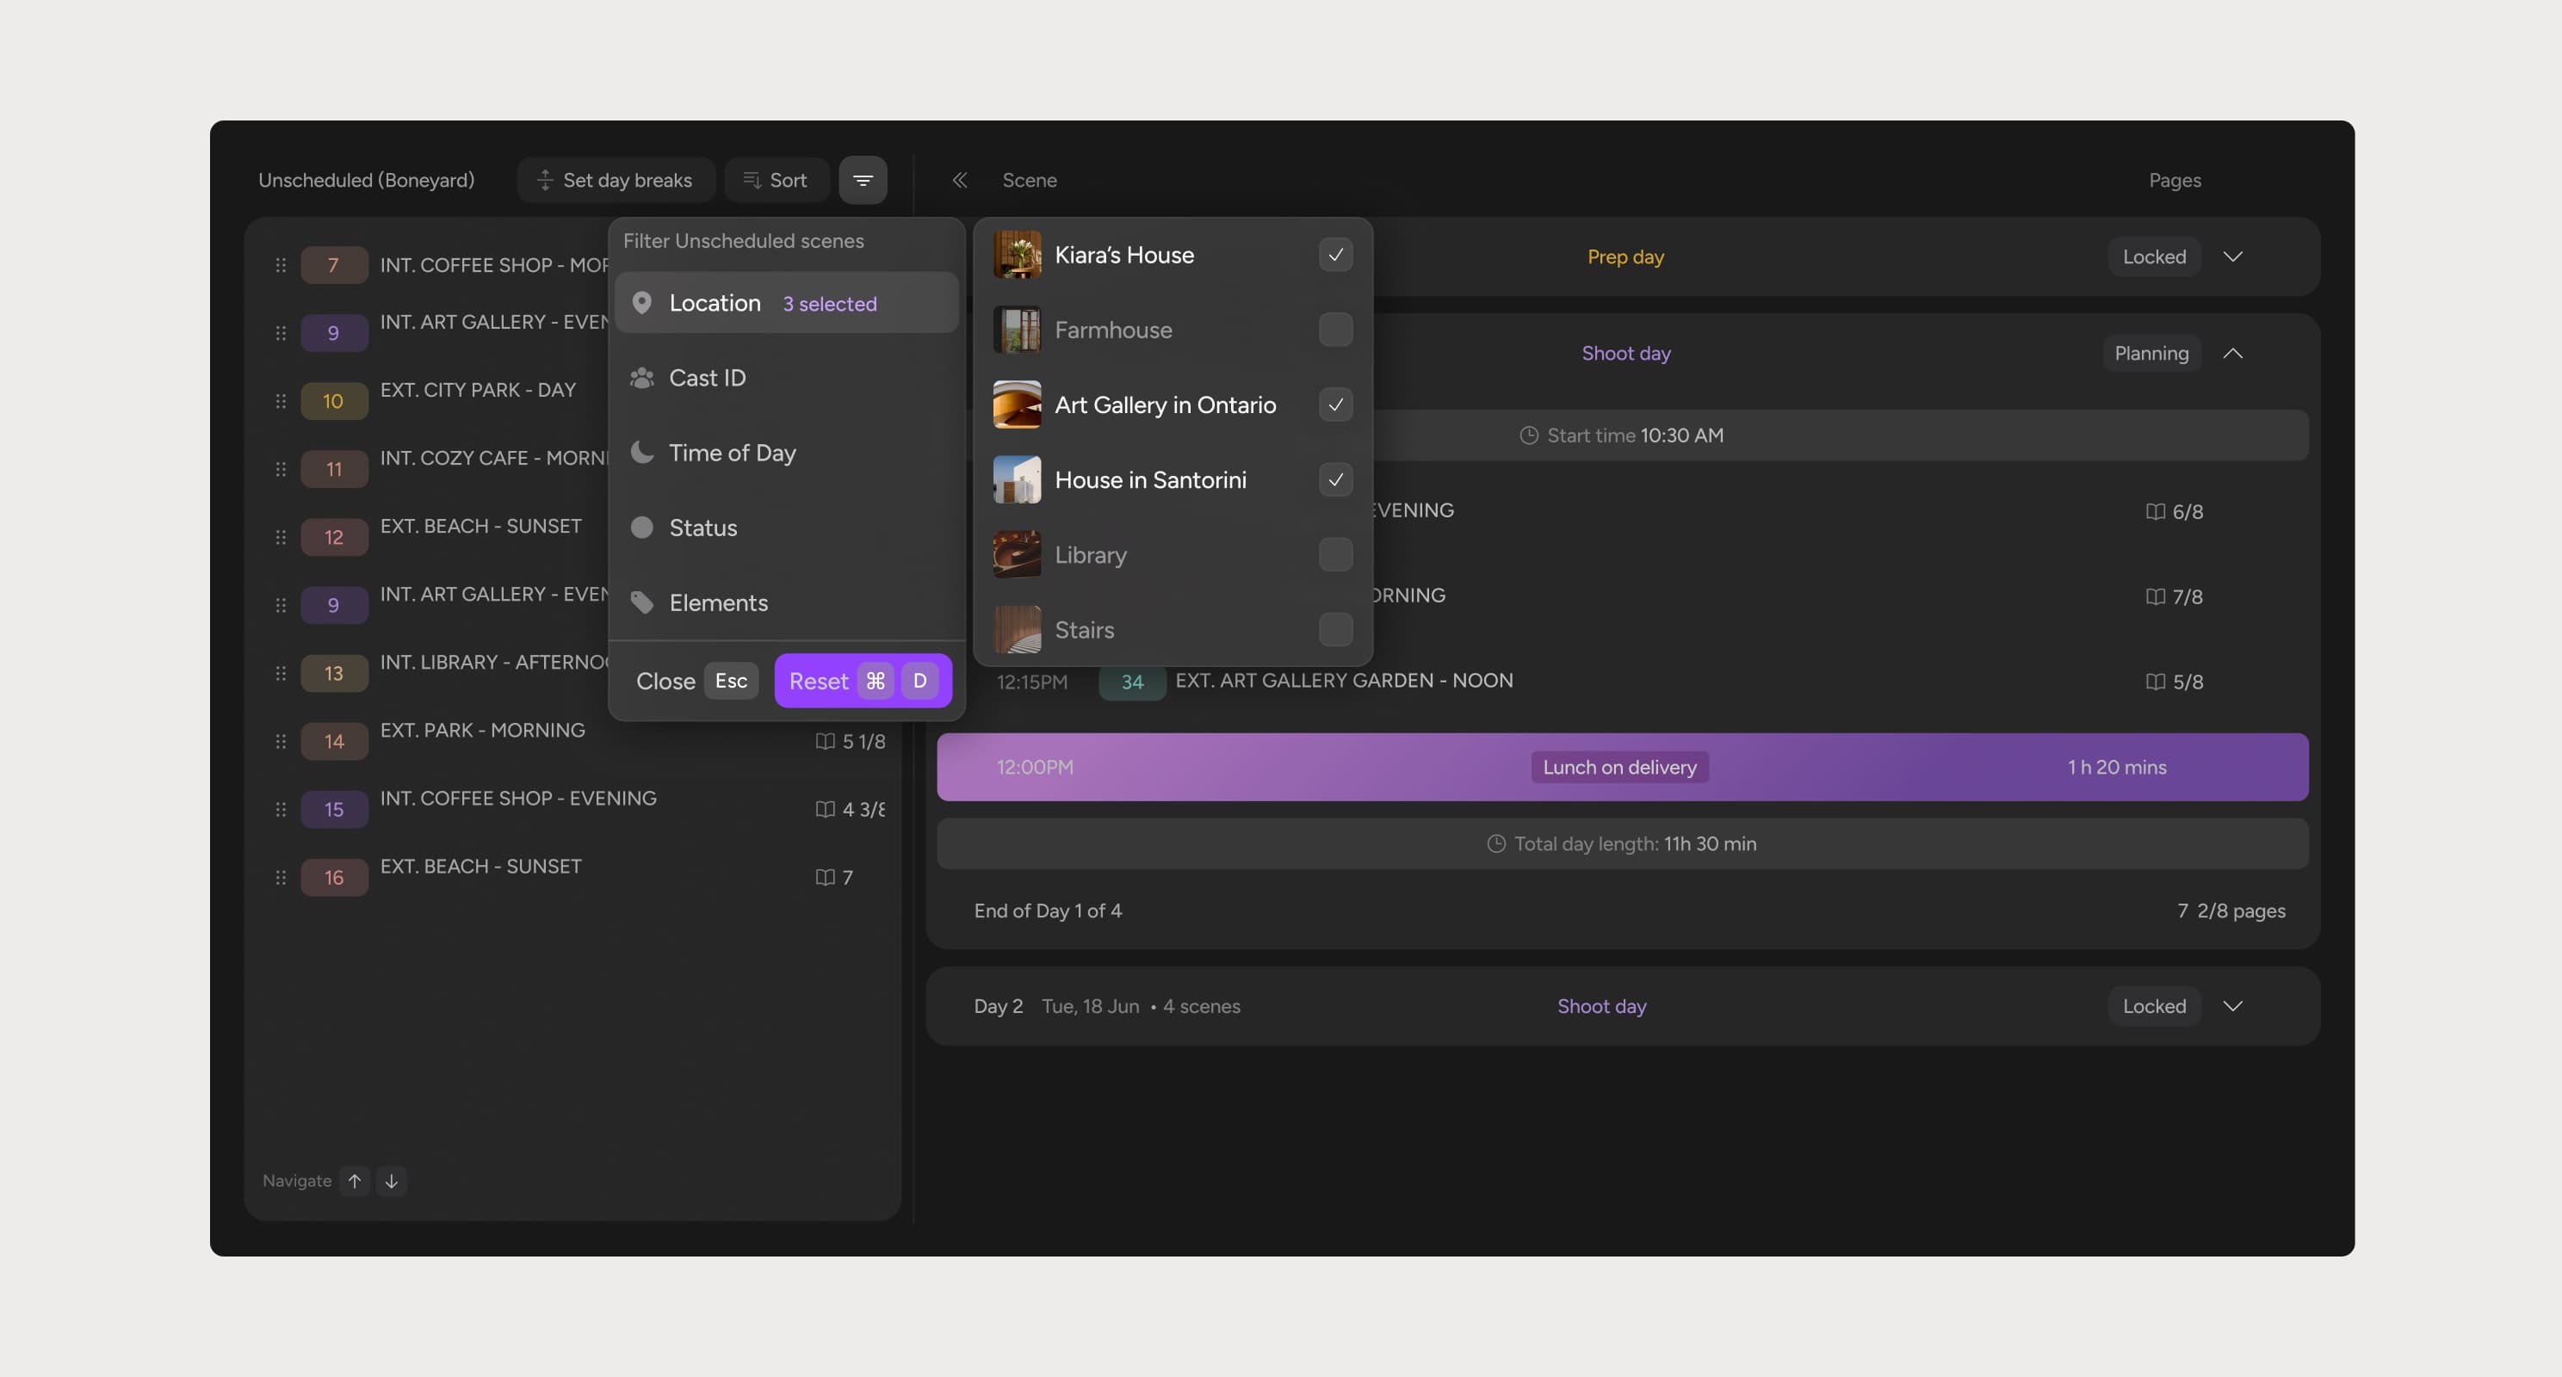Click the page icon next to 6/8

coord(2154,511)
